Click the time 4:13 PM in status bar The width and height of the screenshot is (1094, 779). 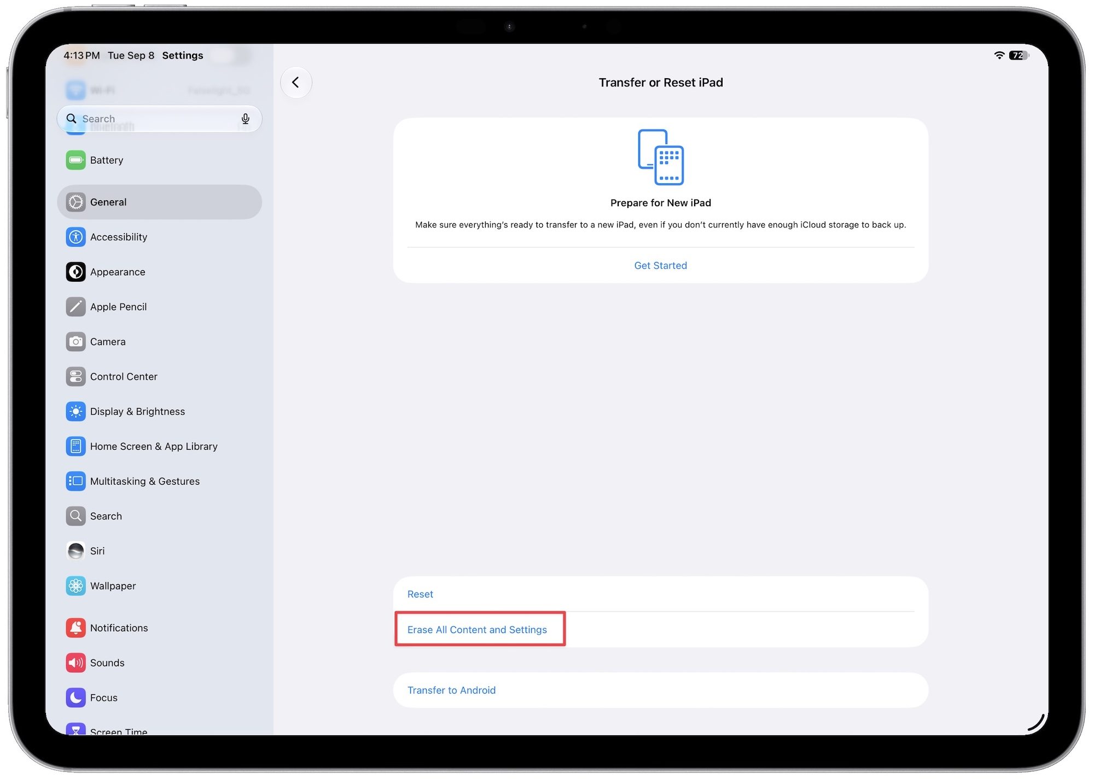point(82,55)
